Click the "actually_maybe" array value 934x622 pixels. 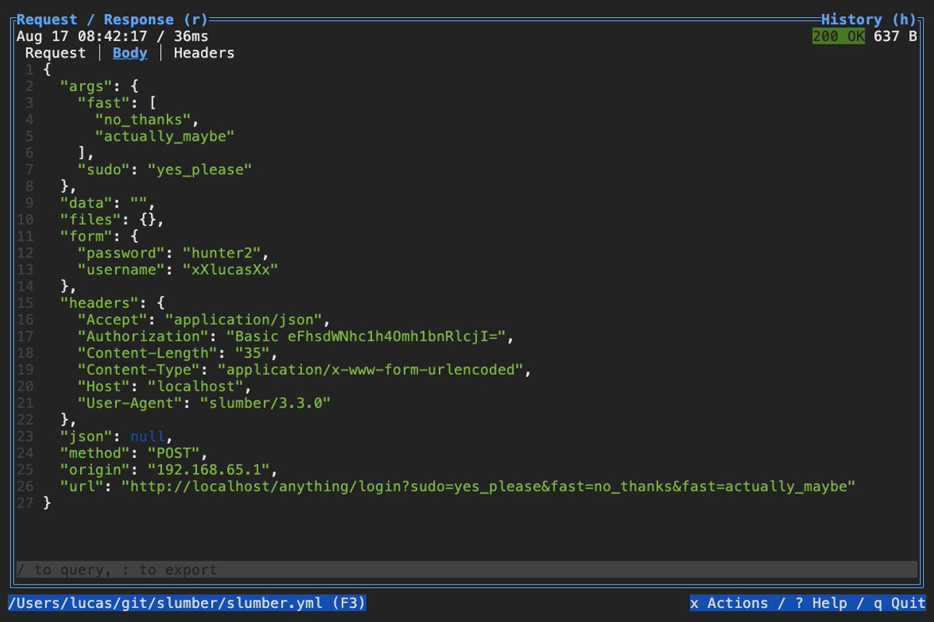point(165,136)
